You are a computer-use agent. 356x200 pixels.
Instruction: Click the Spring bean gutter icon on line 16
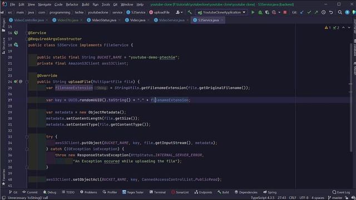click(16, 33)
